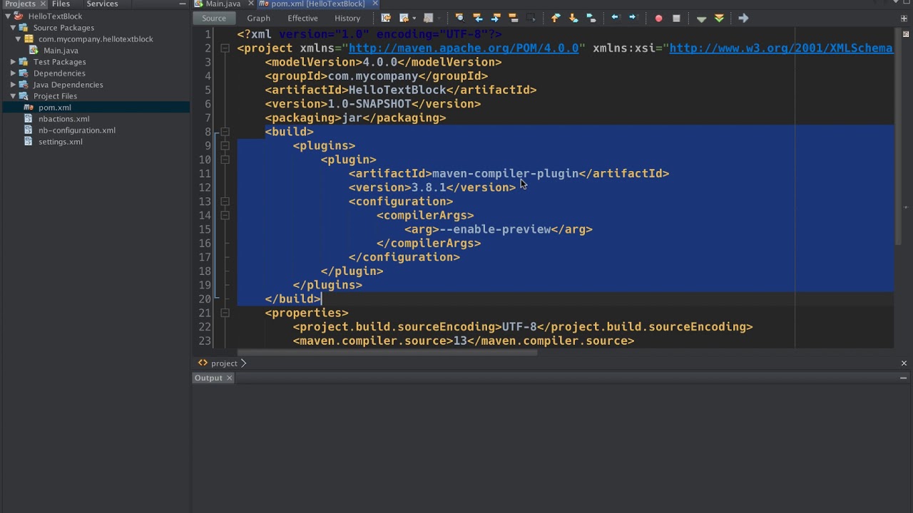Open the www.w3.org XMLSchema link
This screenshot has width=913, height=513.
pos(781,48)
